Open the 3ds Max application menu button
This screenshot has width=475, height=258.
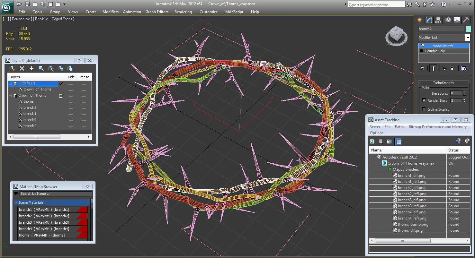click(7, 6)
